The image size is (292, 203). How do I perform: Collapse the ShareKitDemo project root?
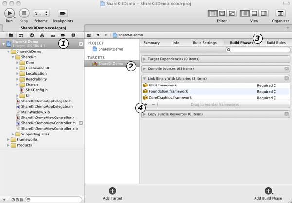tap(3, 44)
